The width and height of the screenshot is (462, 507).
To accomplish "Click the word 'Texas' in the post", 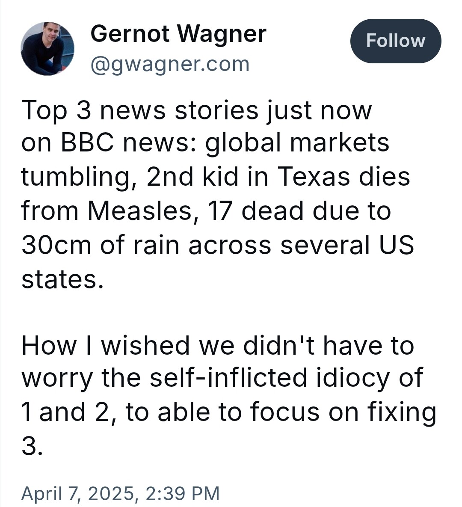I will pos(314,177).
